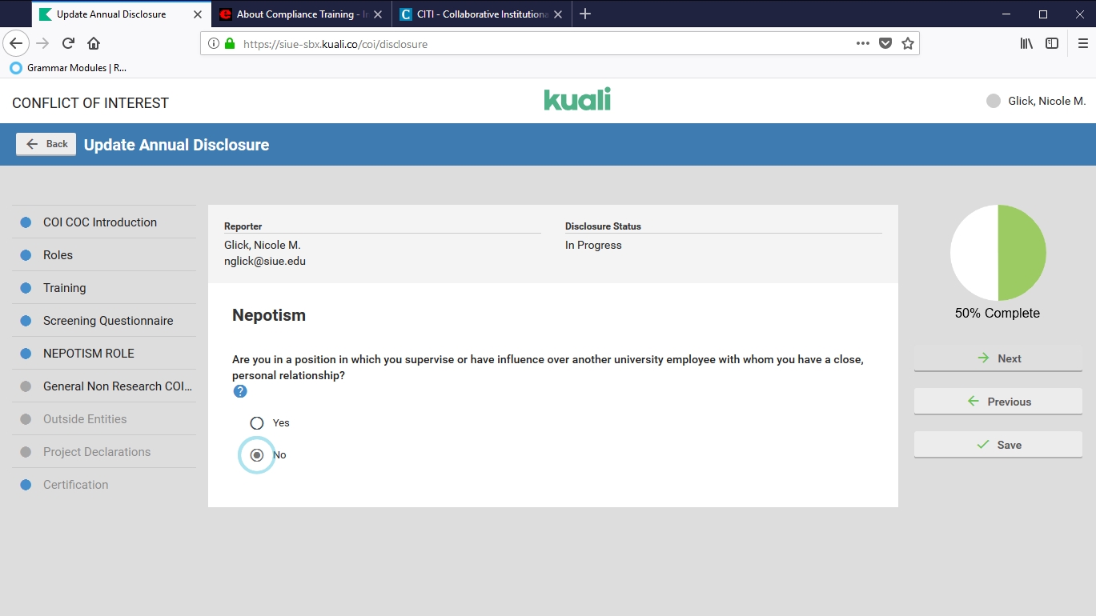
Task: Click the blue help question mark icon
Action: click(240, 391)
